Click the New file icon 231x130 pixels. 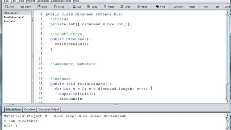tap(7, 6)
